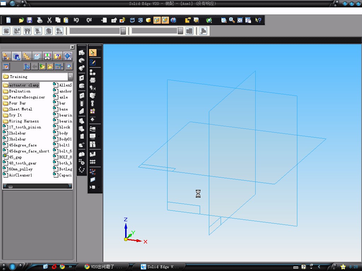
Task: Open the Help pointer tool
Action: point(258,20)
